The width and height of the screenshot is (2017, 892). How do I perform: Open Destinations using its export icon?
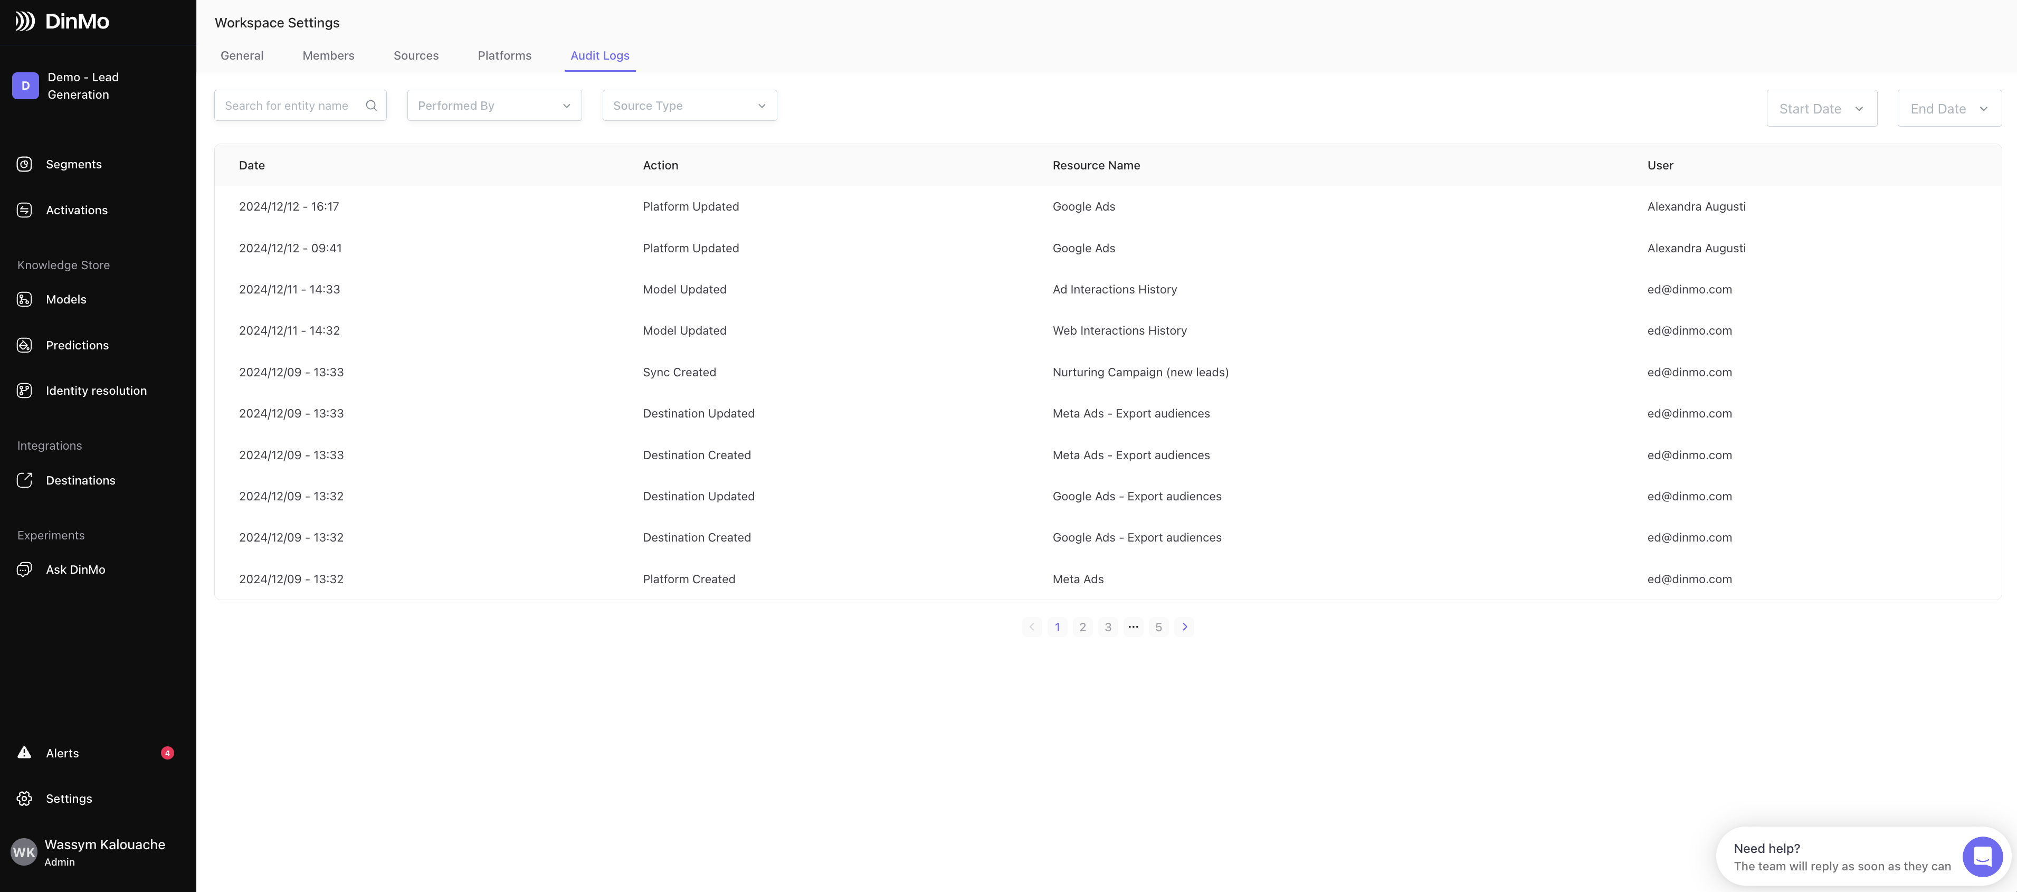[x=24, y=480]
